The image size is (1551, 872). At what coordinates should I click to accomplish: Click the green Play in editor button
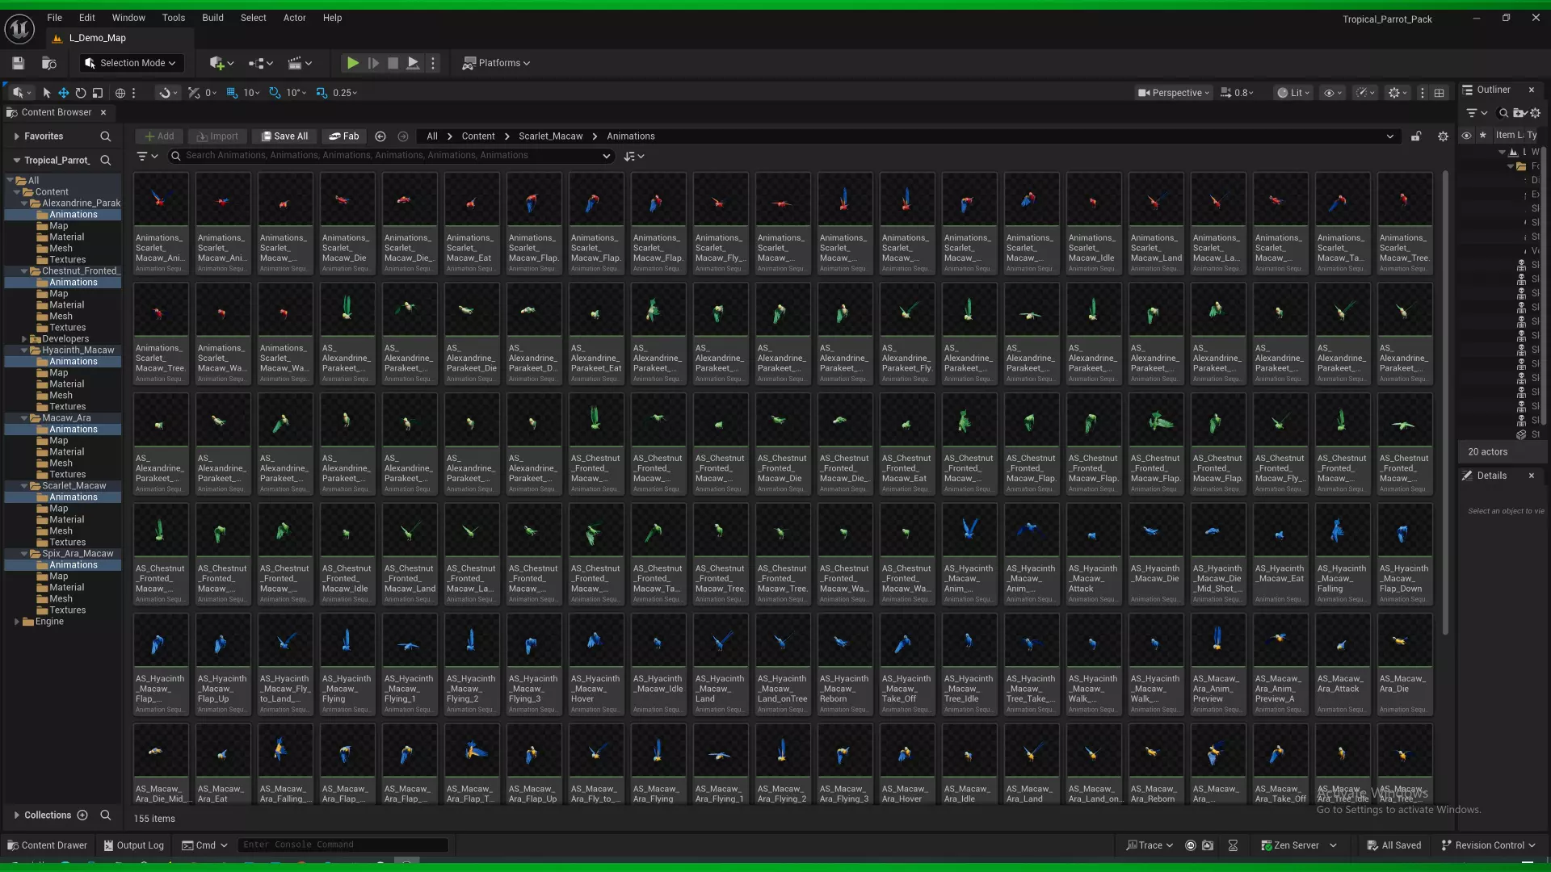click(x=352, y=63)
